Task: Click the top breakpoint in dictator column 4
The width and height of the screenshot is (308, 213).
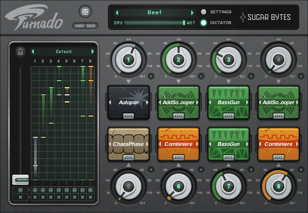Action: 59,67
